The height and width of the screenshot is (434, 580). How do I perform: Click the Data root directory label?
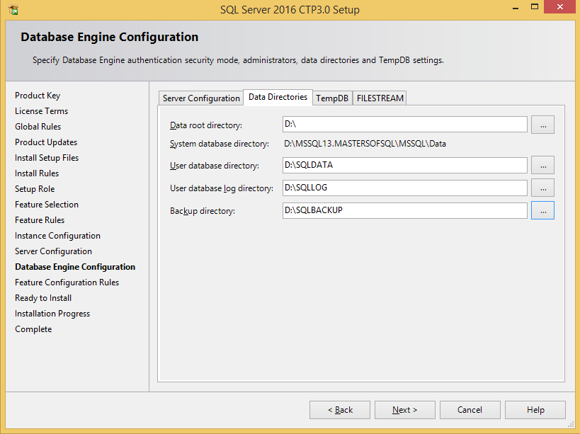[x=206, y=125]
